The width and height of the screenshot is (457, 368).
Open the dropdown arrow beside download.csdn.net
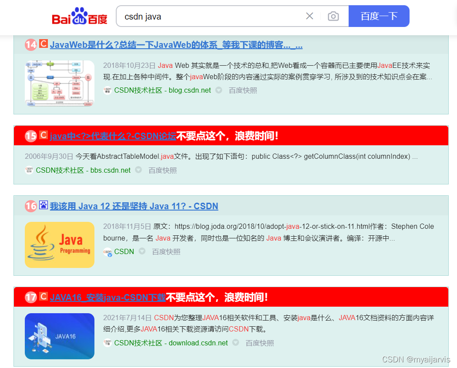click(235, 343)
